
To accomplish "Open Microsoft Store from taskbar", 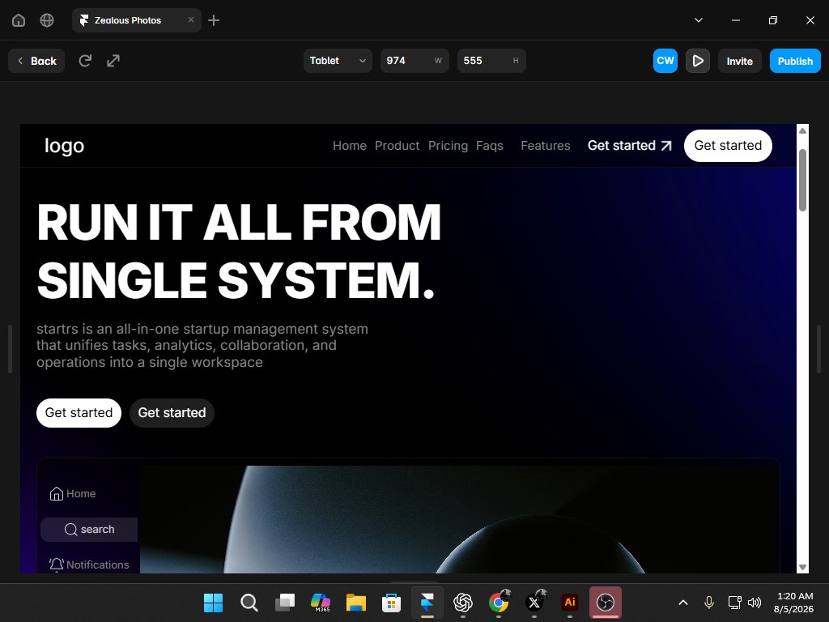I will point(391,603).
